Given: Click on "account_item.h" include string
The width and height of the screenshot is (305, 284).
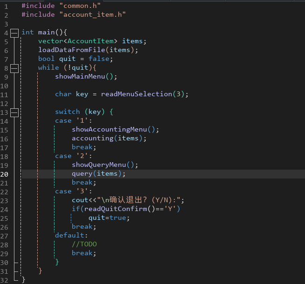Looking at the screenshot, I should pos(93,14).
